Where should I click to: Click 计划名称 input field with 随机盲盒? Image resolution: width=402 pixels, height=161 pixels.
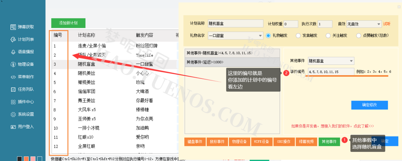[235, 23]
